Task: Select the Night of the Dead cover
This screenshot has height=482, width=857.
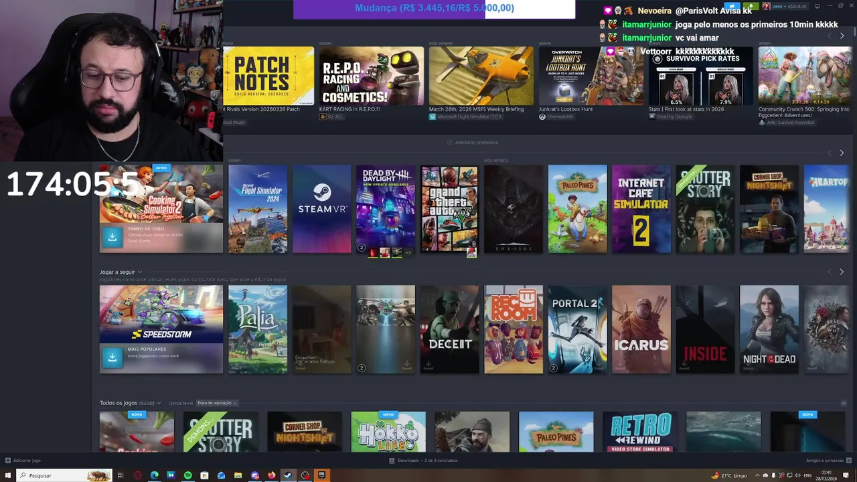Action: click(769, 329)
